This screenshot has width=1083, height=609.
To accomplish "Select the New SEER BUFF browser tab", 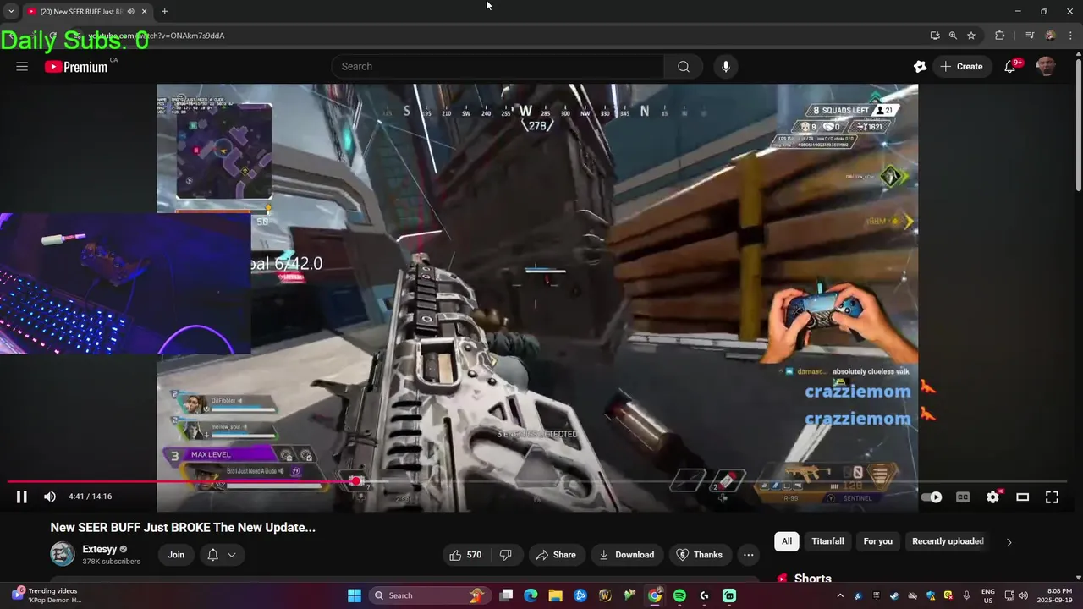I will (86, 11).
